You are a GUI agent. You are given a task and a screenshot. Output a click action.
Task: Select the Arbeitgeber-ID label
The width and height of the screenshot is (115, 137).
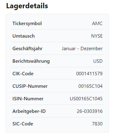pos(29,111)
